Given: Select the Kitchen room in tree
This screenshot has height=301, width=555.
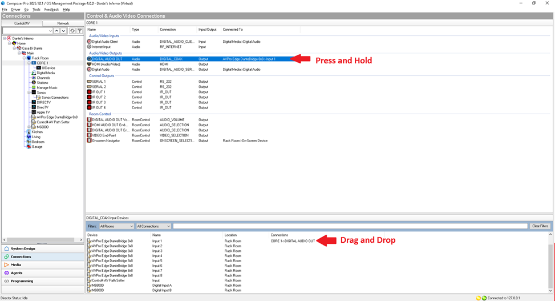Looking at the screenshot, I should tap(37, 132).
